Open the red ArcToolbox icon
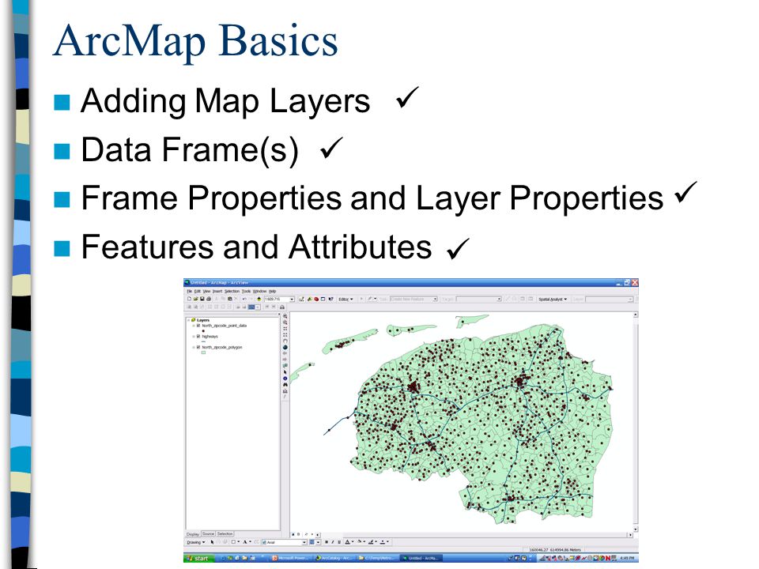Image resolution: width=759 pixels, height=569 pixels. [x=316, y=299]
